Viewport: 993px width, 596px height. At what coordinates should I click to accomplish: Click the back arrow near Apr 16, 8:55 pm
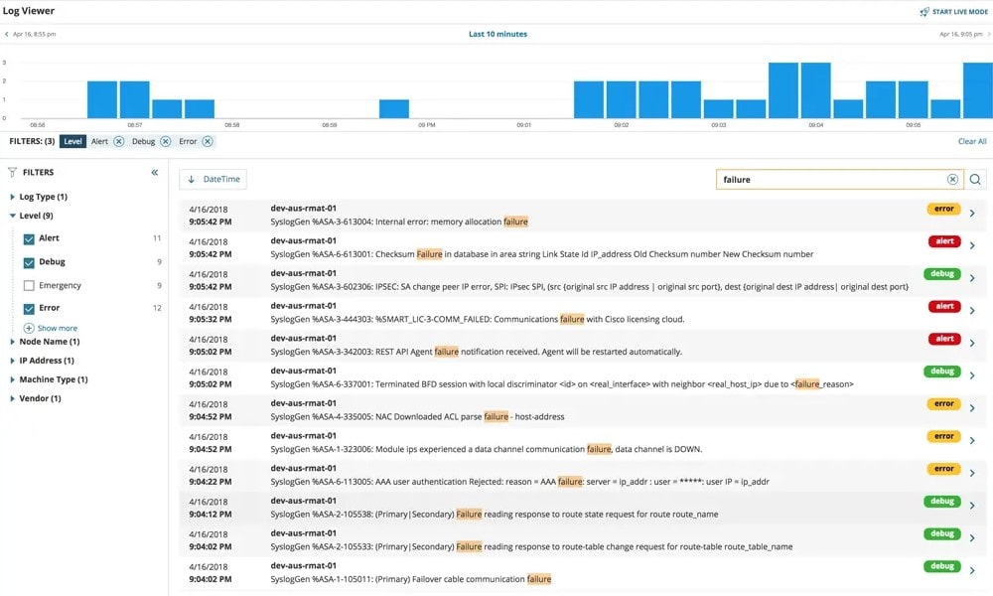pos(7,33)
